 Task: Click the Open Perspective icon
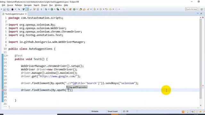201,9
